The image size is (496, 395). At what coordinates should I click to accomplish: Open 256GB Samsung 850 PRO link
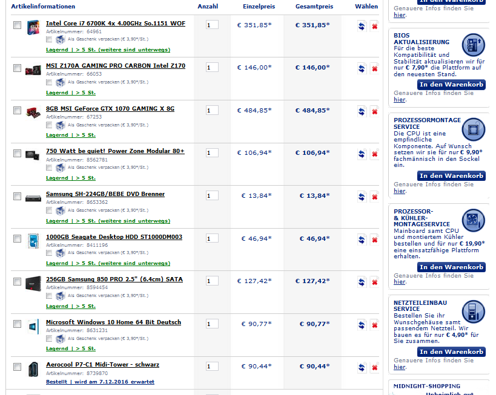(114, 279)
